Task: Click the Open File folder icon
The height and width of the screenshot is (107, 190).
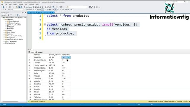Action: [x=17, y=7]
